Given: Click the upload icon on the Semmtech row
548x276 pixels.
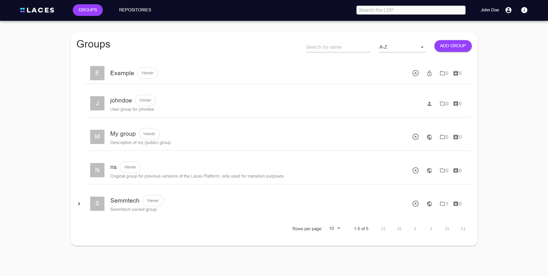Looking at the screenshot, I should click(x=415, y=204).
